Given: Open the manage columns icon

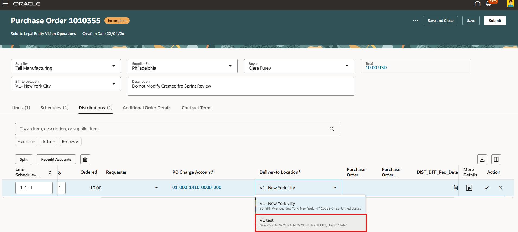Looking at the screenshot, I should [x=496, y=159].
